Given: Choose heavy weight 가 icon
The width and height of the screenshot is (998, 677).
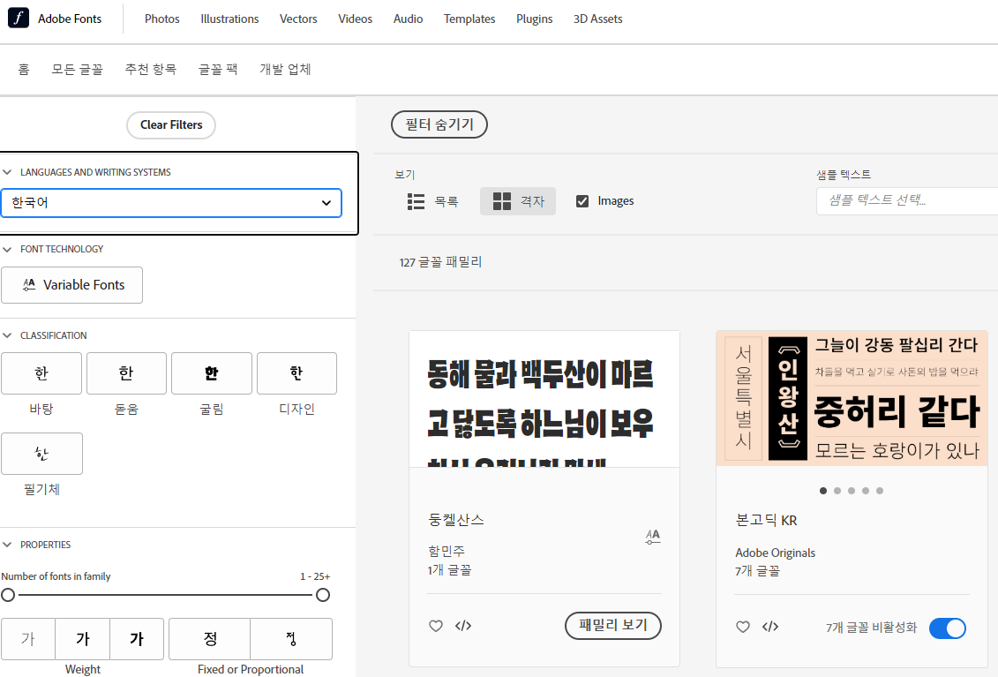Looking at the screenshot, I should (x=137, y=639).
